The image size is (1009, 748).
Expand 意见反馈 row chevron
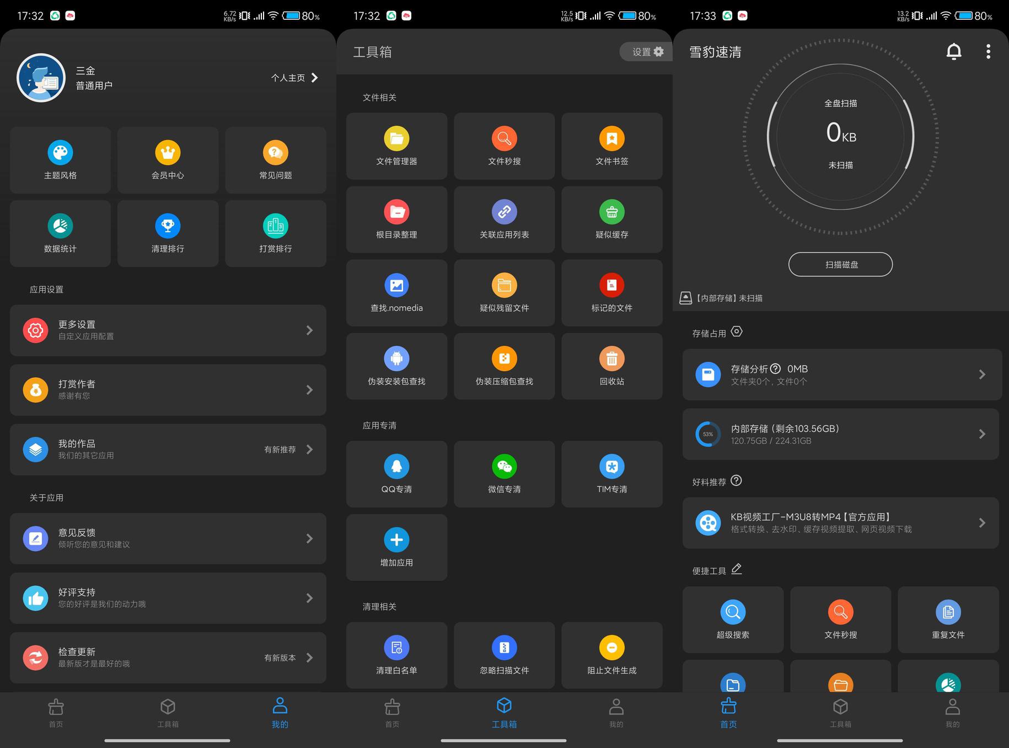pyautogui.click(x=309, y=538)
